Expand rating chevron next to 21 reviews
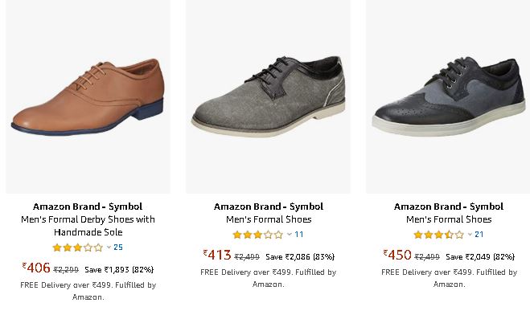Viewport: 530px width, 311px height. coord(470,235)
